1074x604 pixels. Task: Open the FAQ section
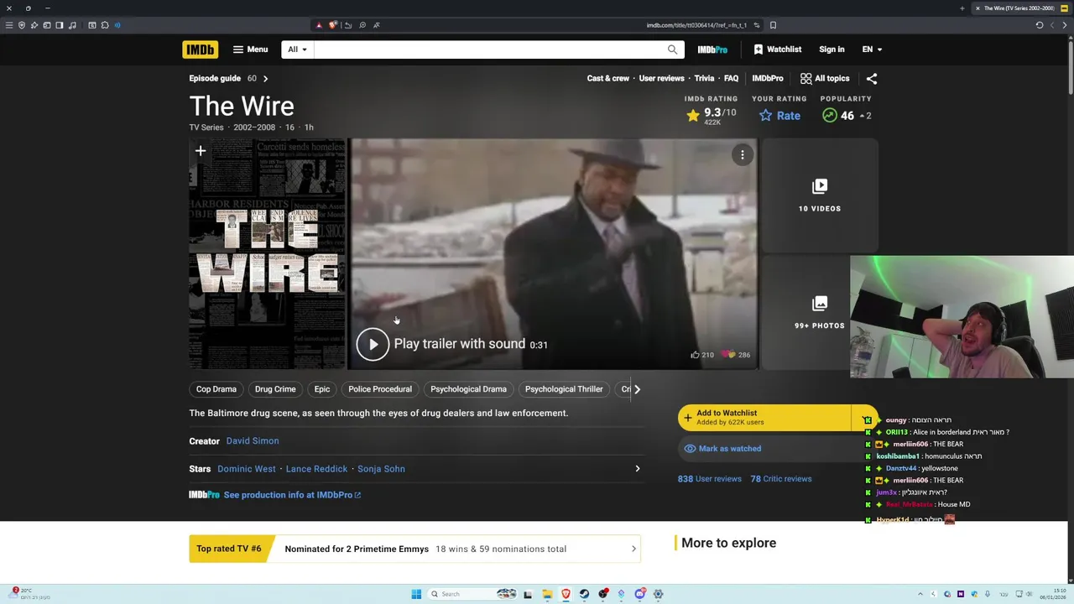pos(731,78)
